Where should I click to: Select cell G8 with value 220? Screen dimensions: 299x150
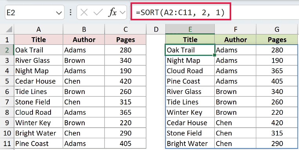click(x=277, y=112)
